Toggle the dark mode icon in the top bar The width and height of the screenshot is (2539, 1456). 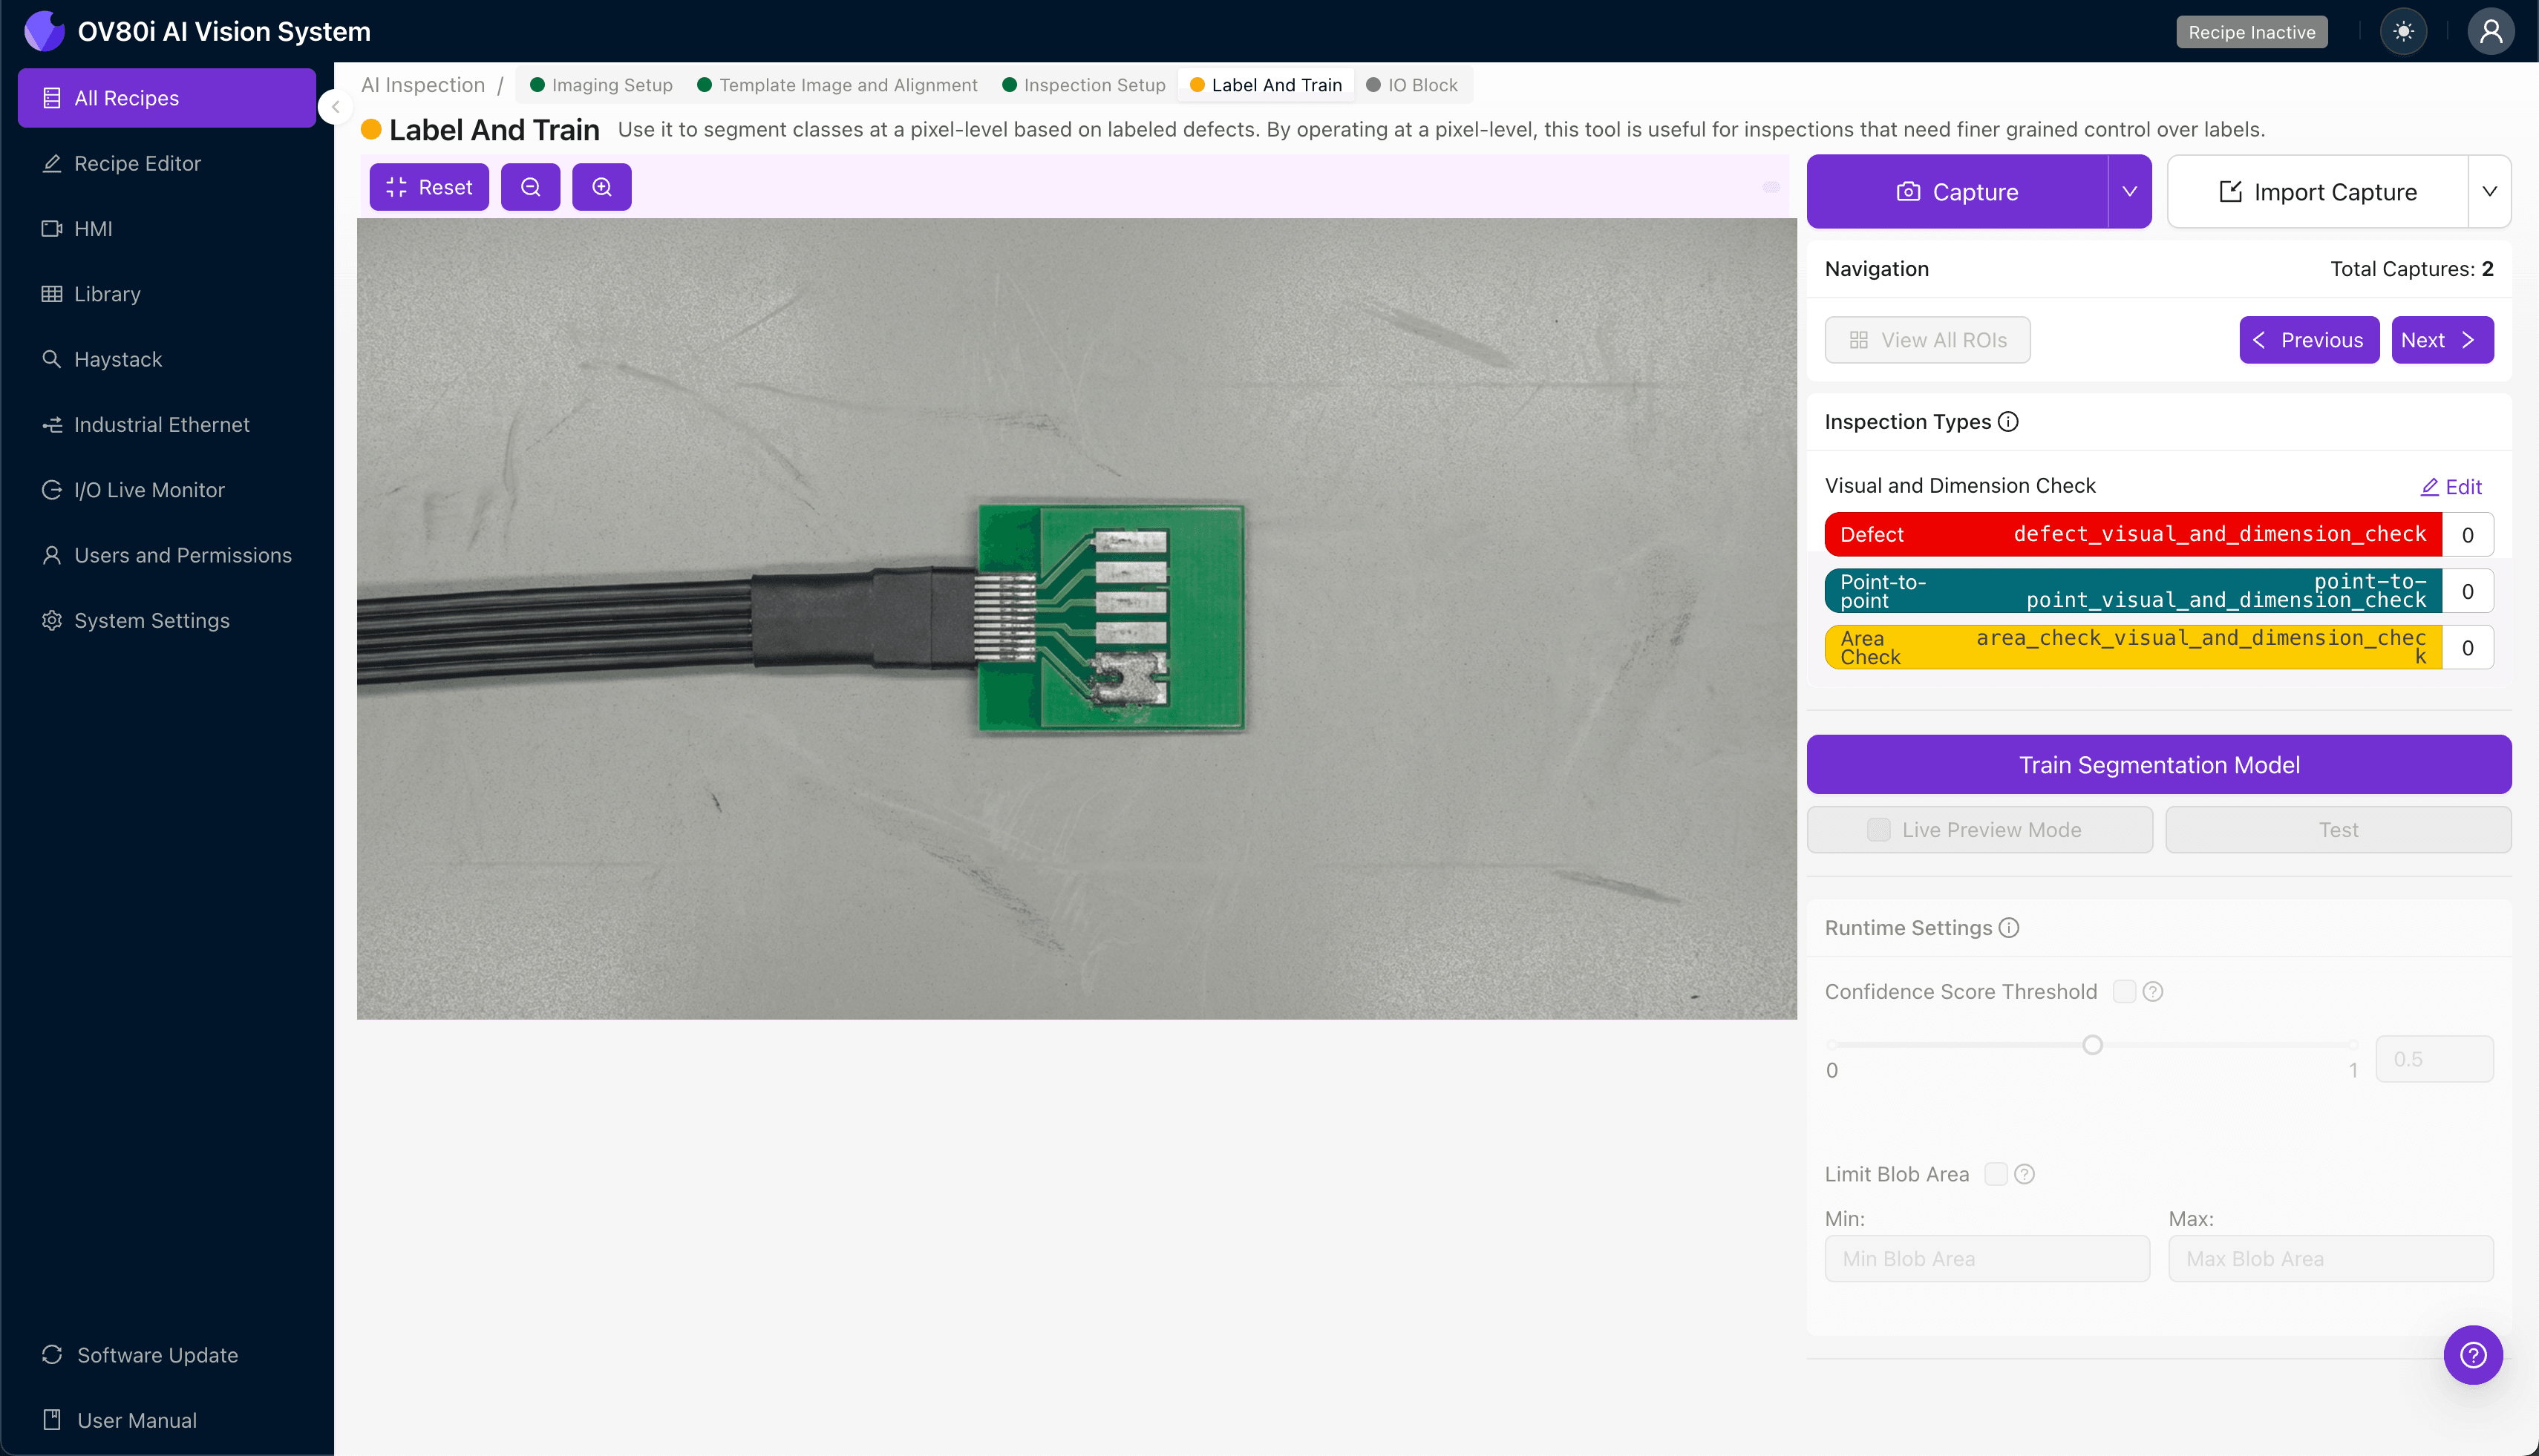pyautogui.click(x=2403, y=31)
